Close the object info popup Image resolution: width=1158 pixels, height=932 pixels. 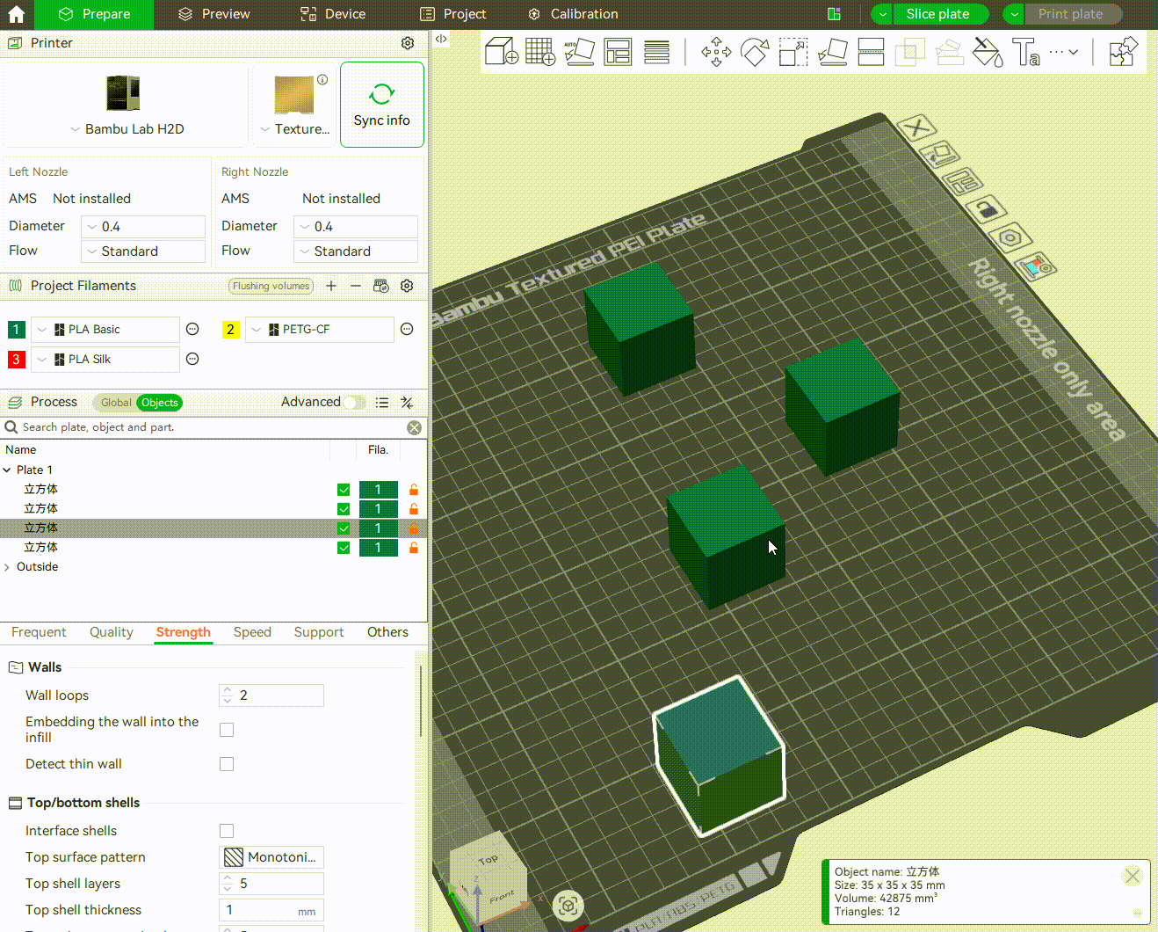[x=1132, y=876]
